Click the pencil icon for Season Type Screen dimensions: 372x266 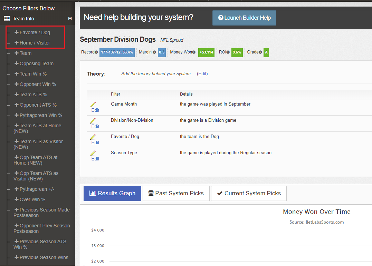(93, 153)
